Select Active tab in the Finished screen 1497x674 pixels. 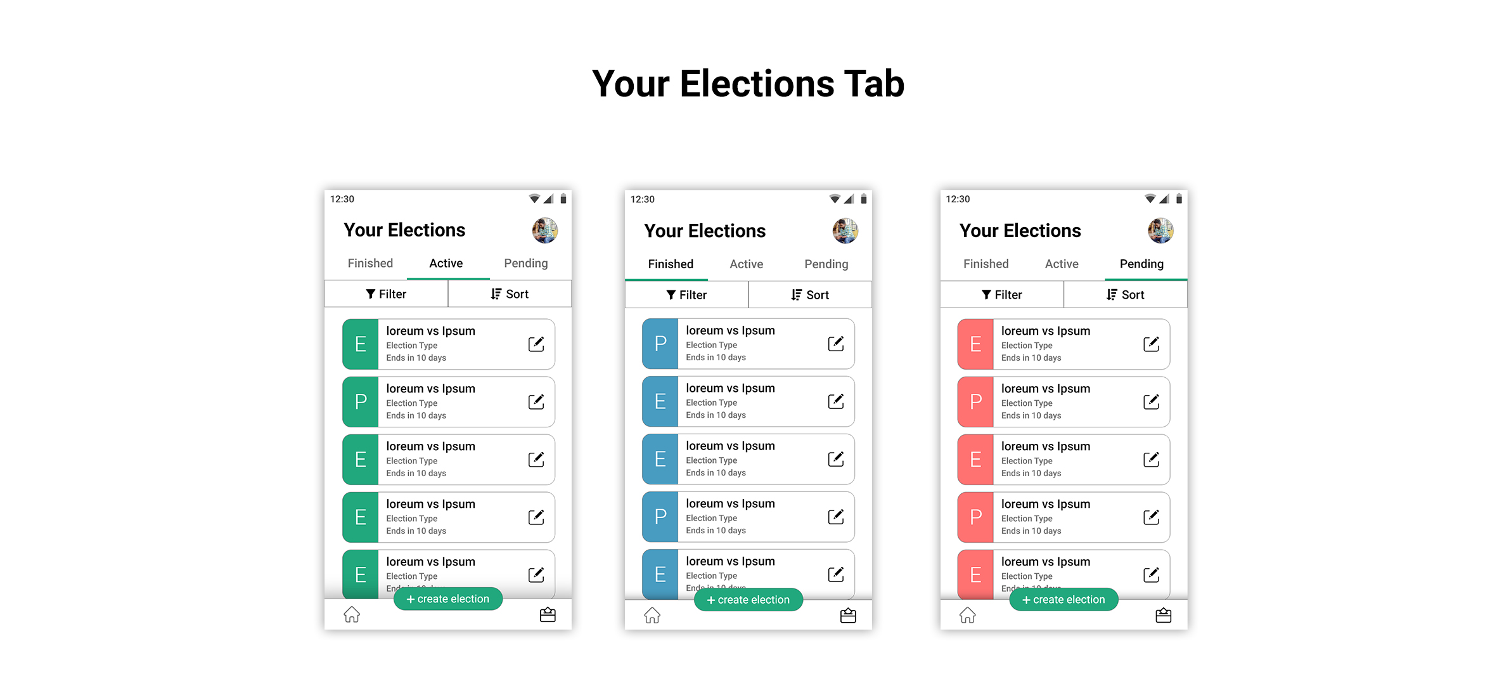746,264
